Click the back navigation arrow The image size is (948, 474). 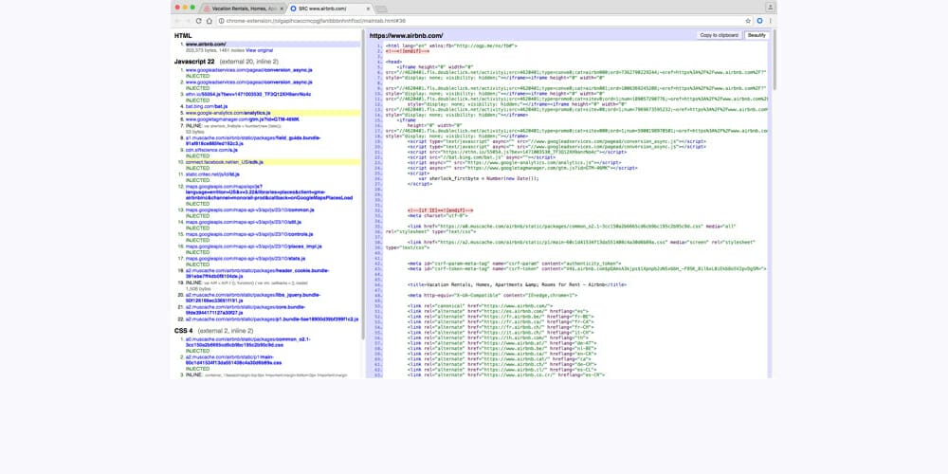coord(177,21)
